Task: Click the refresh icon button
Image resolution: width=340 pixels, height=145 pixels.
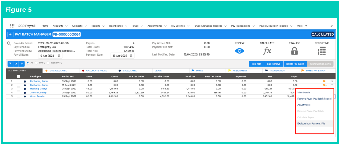Action: (x=16, y=64)
